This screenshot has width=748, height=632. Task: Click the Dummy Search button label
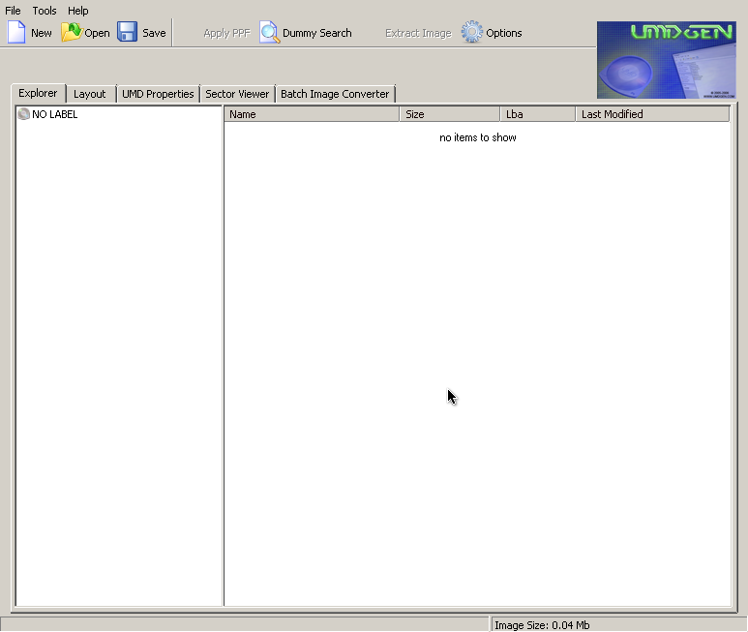(317, 33)
